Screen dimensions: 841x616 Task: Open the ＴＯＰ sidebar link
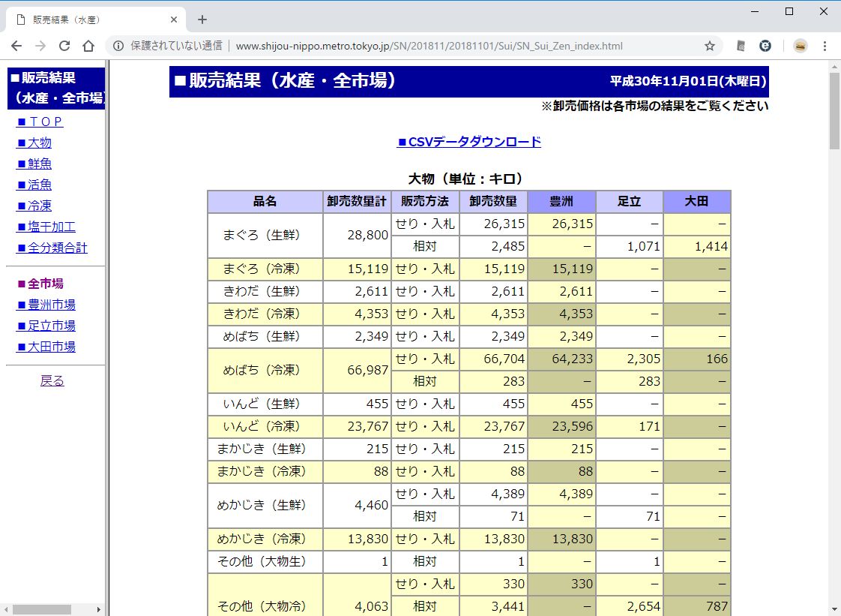(x=40, y=122)
